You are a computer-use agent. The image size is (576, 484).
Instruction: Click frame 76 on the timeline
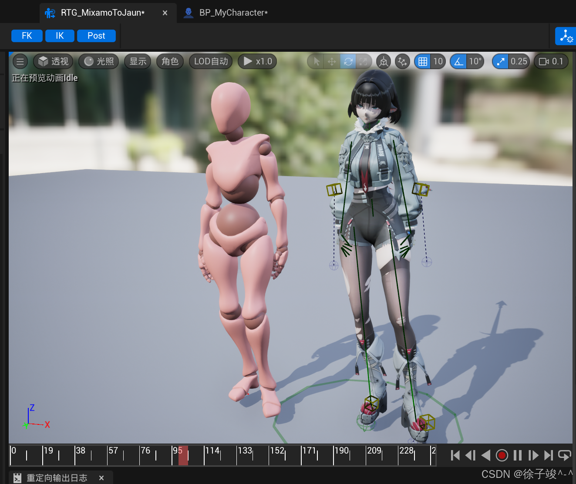tap(145, 451)
